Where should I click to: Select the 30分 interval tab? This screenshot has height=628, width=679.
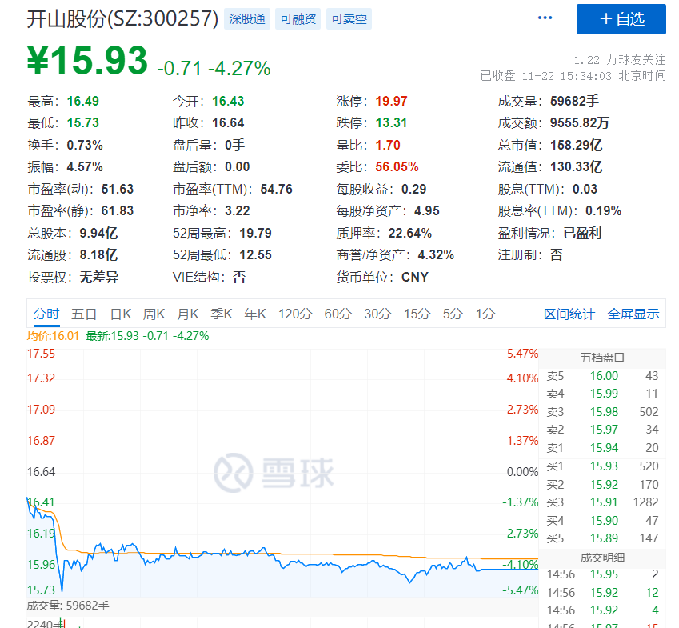[377, 314]
